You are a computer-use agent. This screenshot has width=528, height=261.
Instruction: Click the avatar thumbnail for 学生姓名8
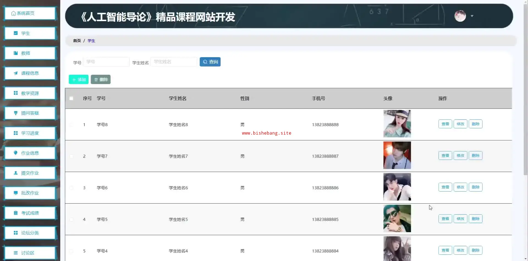point(397,124)
